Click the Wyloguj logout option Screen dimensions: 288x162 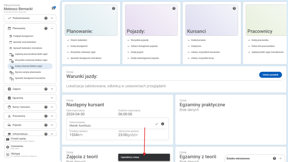pos(15,154)
